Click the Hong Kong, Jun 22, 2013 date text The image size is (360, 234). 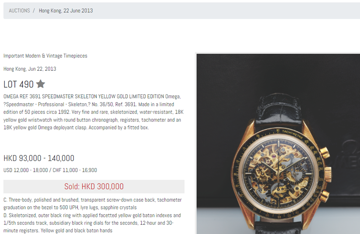click(x=30, y=69)
